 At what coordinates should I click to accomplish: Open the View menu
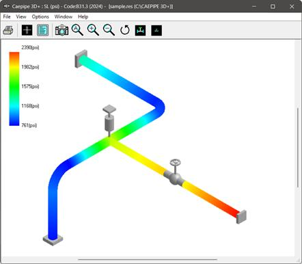click(x=21, y=16)
